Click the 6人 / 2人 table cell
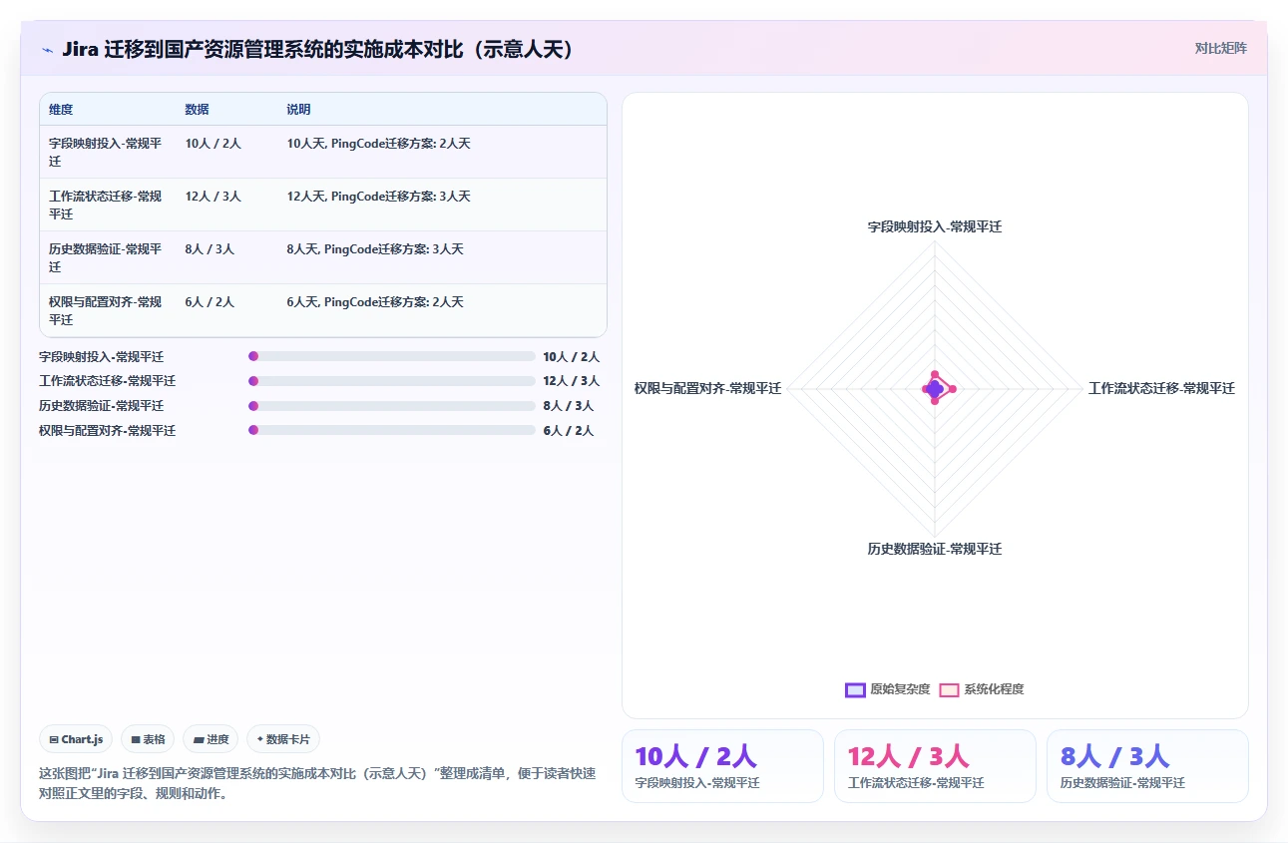Screen dimensions: 1288x843 210,302
